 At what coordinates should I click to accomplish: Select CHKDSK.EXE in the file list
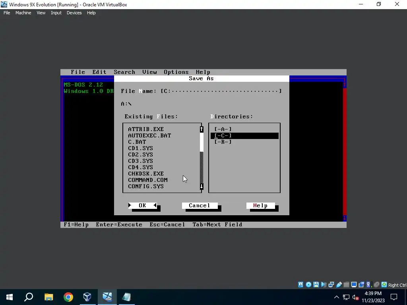tap(146, 174)
